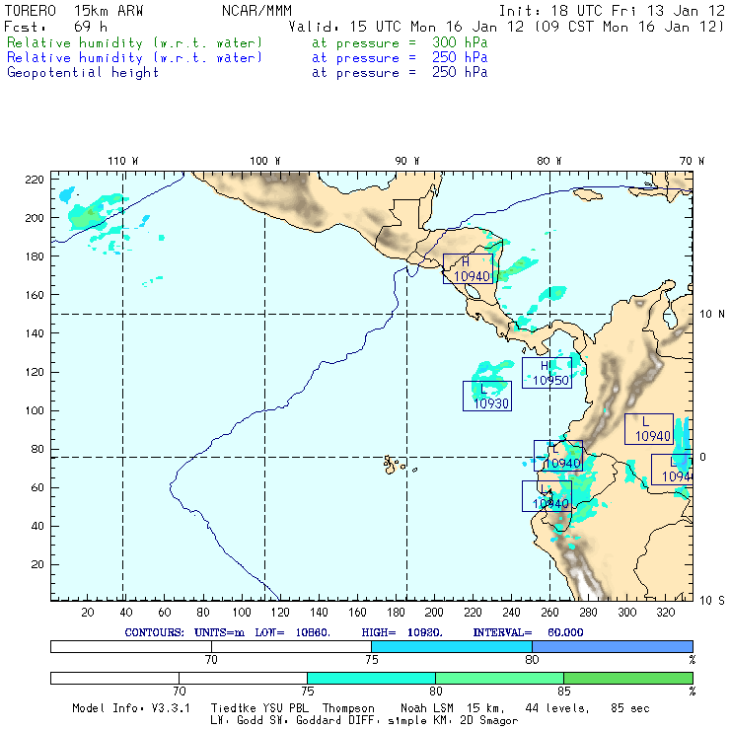This screenshot has width=730, height=730.
Task: Click '250 hPa' in the Geopotential height row
Action: coord(460,72)
